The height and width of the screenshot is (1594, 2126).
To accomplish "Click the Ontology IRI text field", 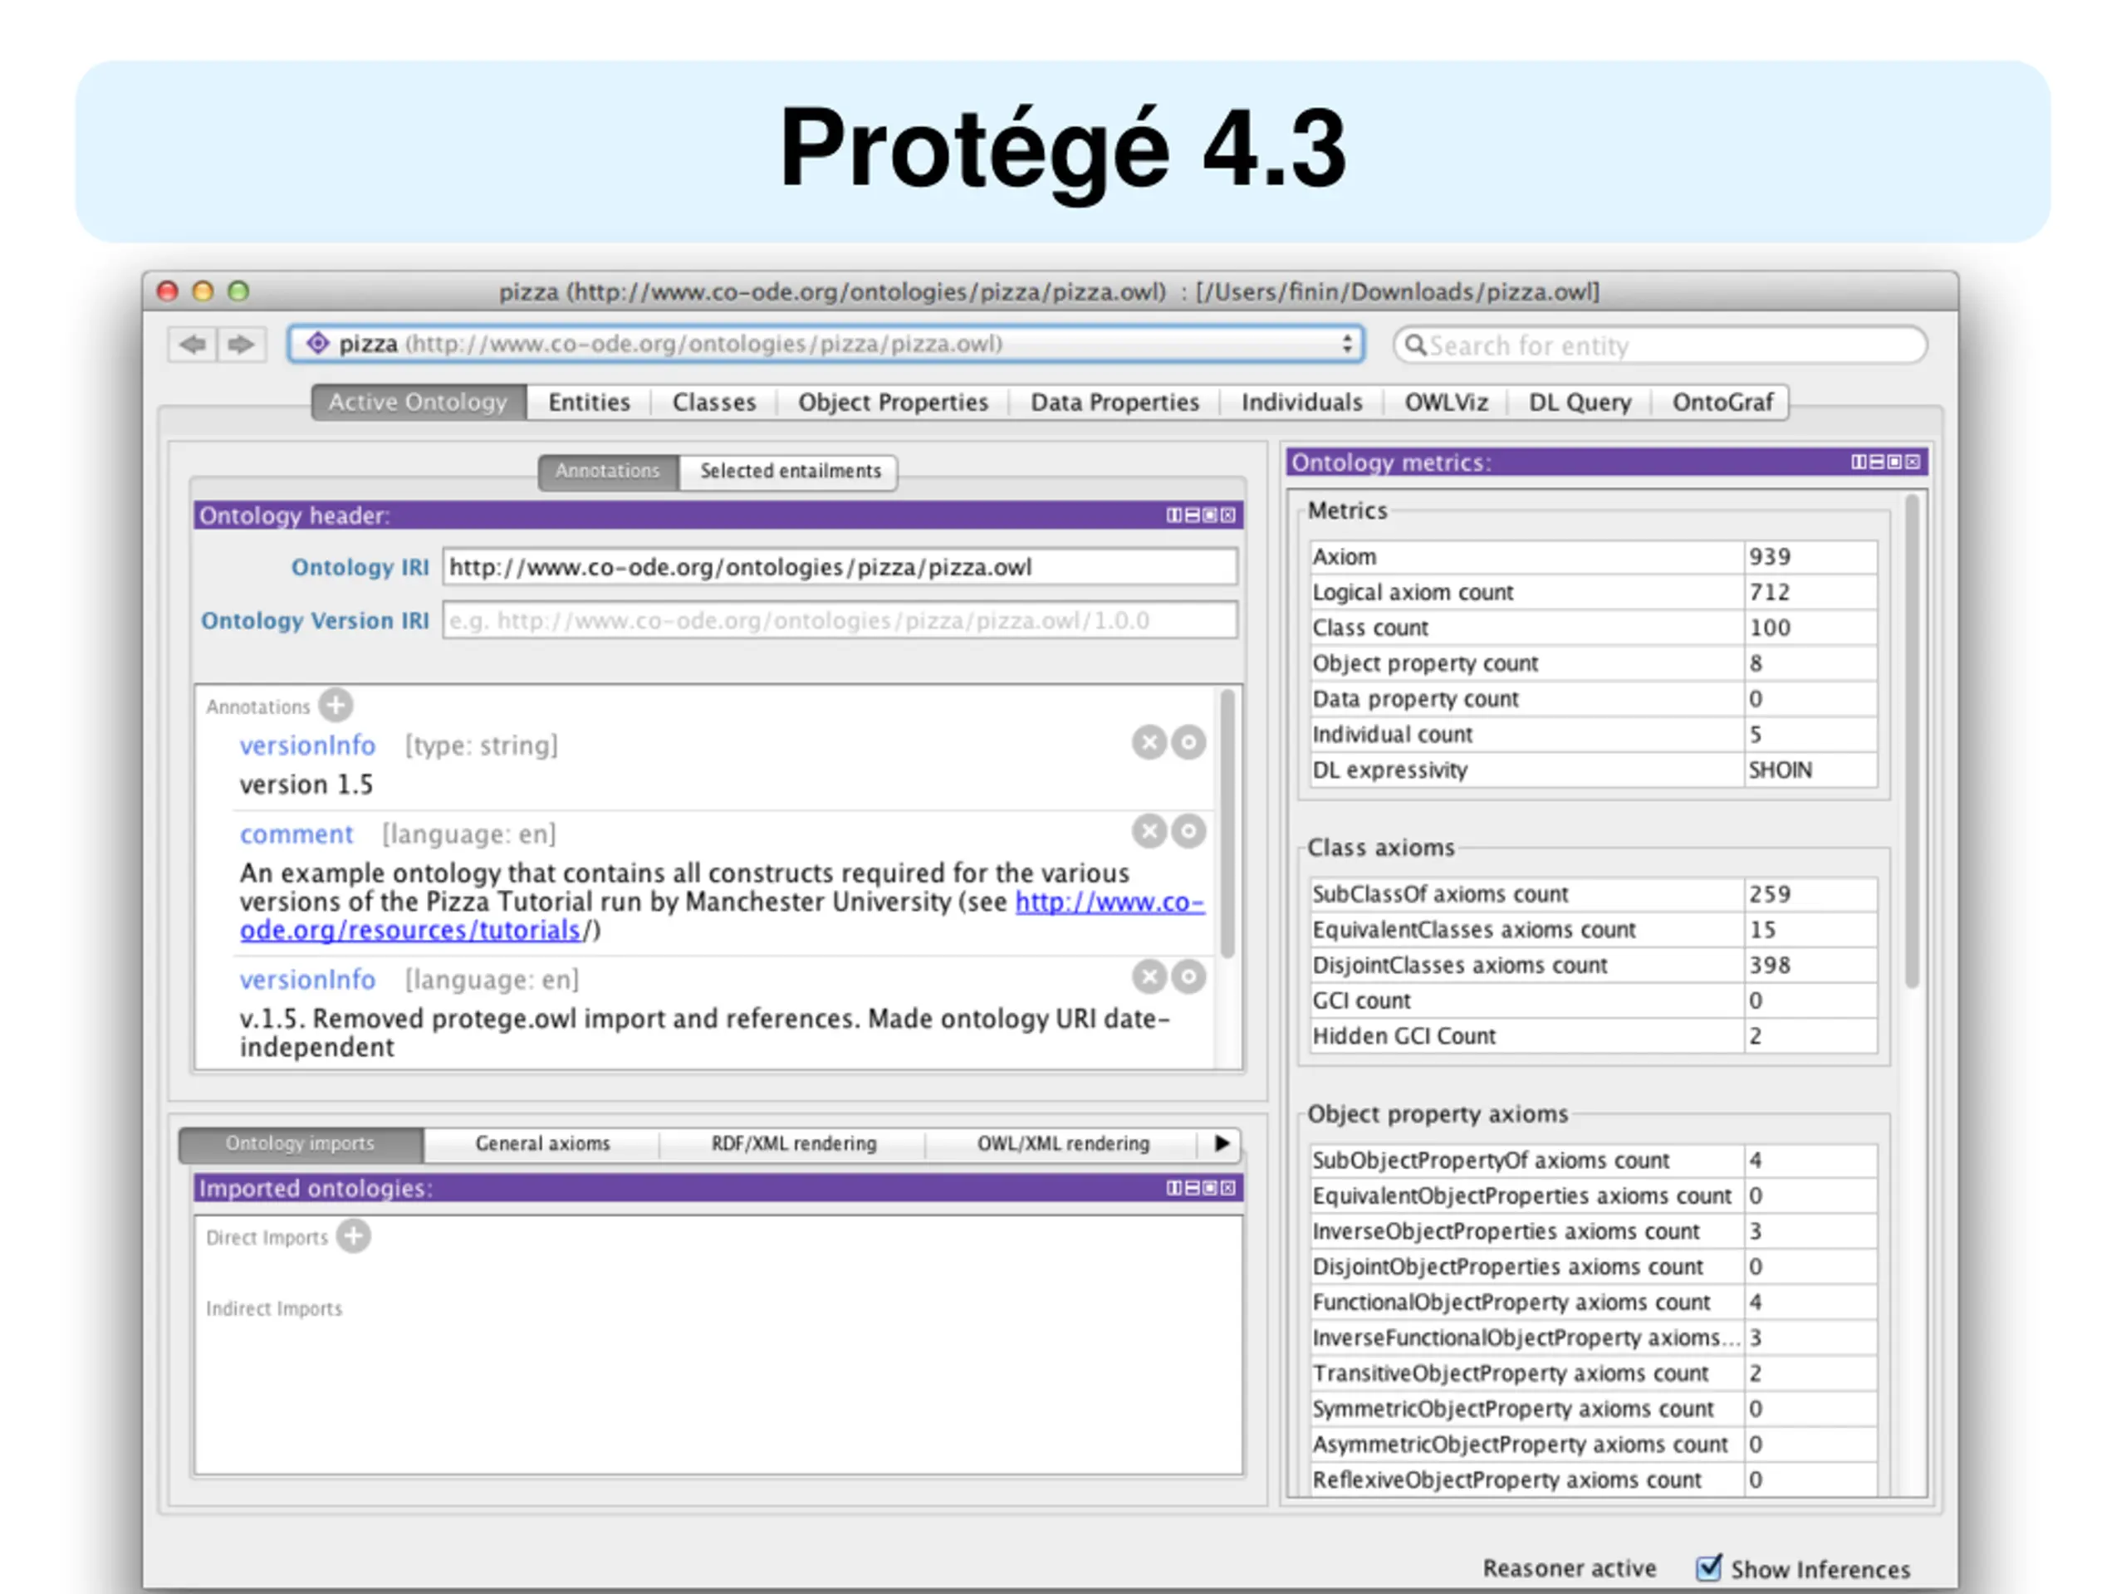I will (x=839, y=567).
